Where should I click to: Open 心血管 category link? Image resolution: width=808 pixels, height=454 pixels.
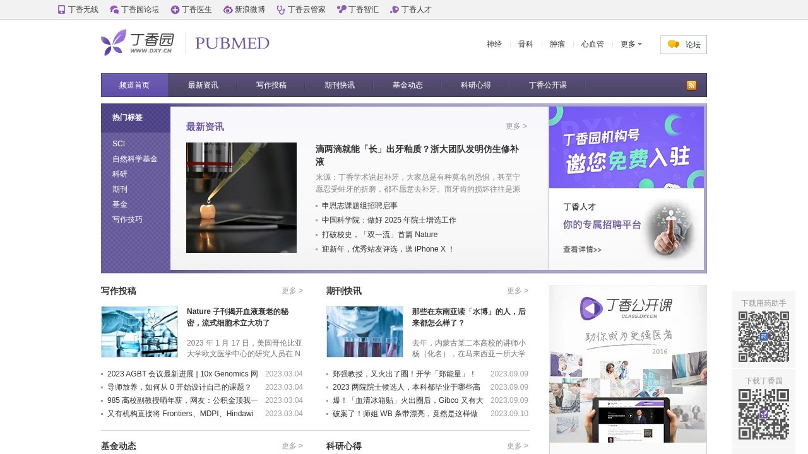click(x=593, y=44)
